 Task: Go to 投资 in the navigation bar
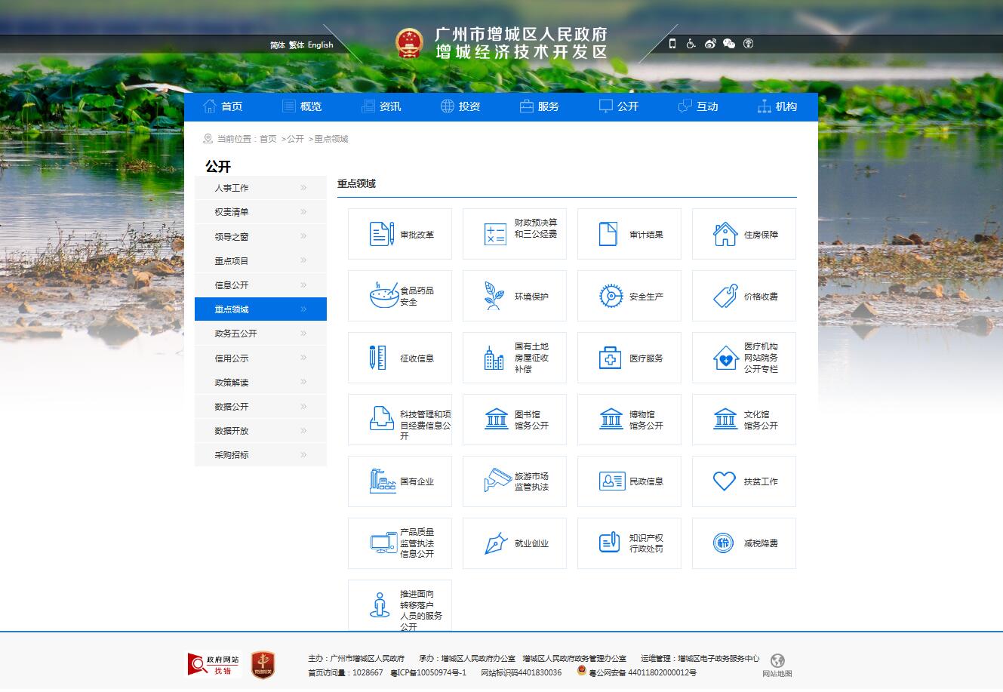pos(460,106)
